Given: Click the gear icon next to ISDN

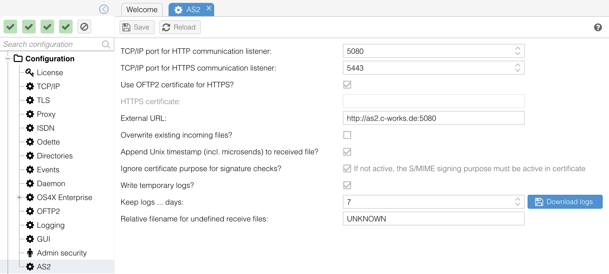Looking at the screenshot, I should click(x=30, y=128).
